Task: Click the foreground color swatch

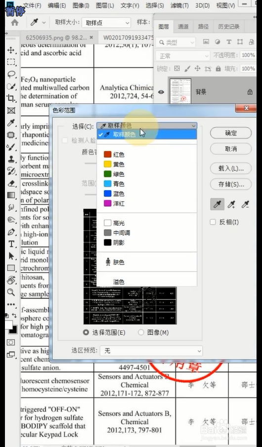Action: [x=8, y=324]
